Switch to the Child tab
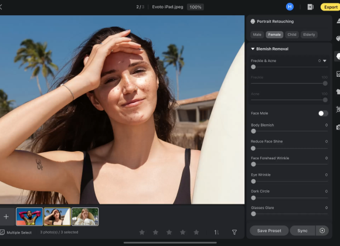340x246 pixels. point(292,35)
